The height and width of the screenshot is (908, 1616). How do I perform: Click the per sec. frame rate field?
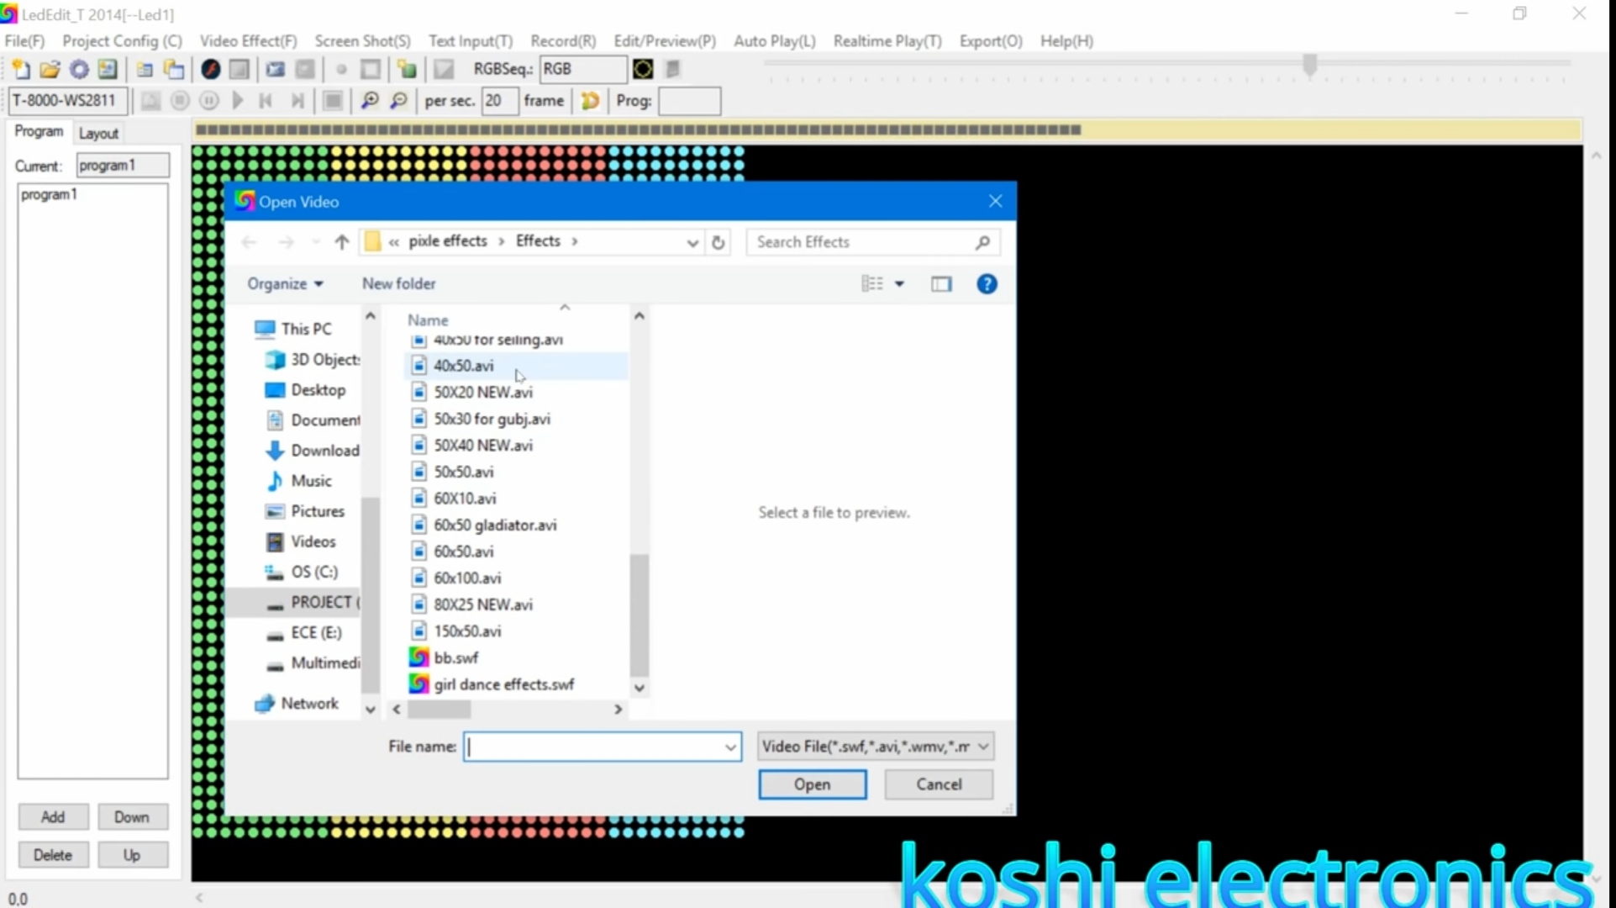pos(499,101)
